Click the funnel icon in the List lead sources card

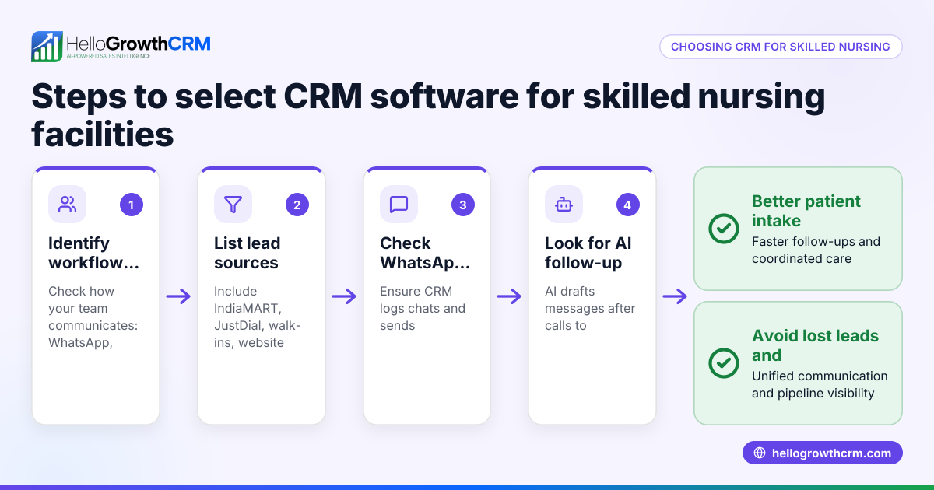point(233,205)
